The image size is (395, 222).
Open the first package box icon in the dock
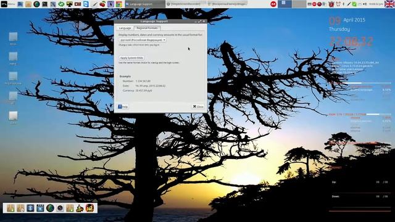pyautogui.click(x=10, y=208)
